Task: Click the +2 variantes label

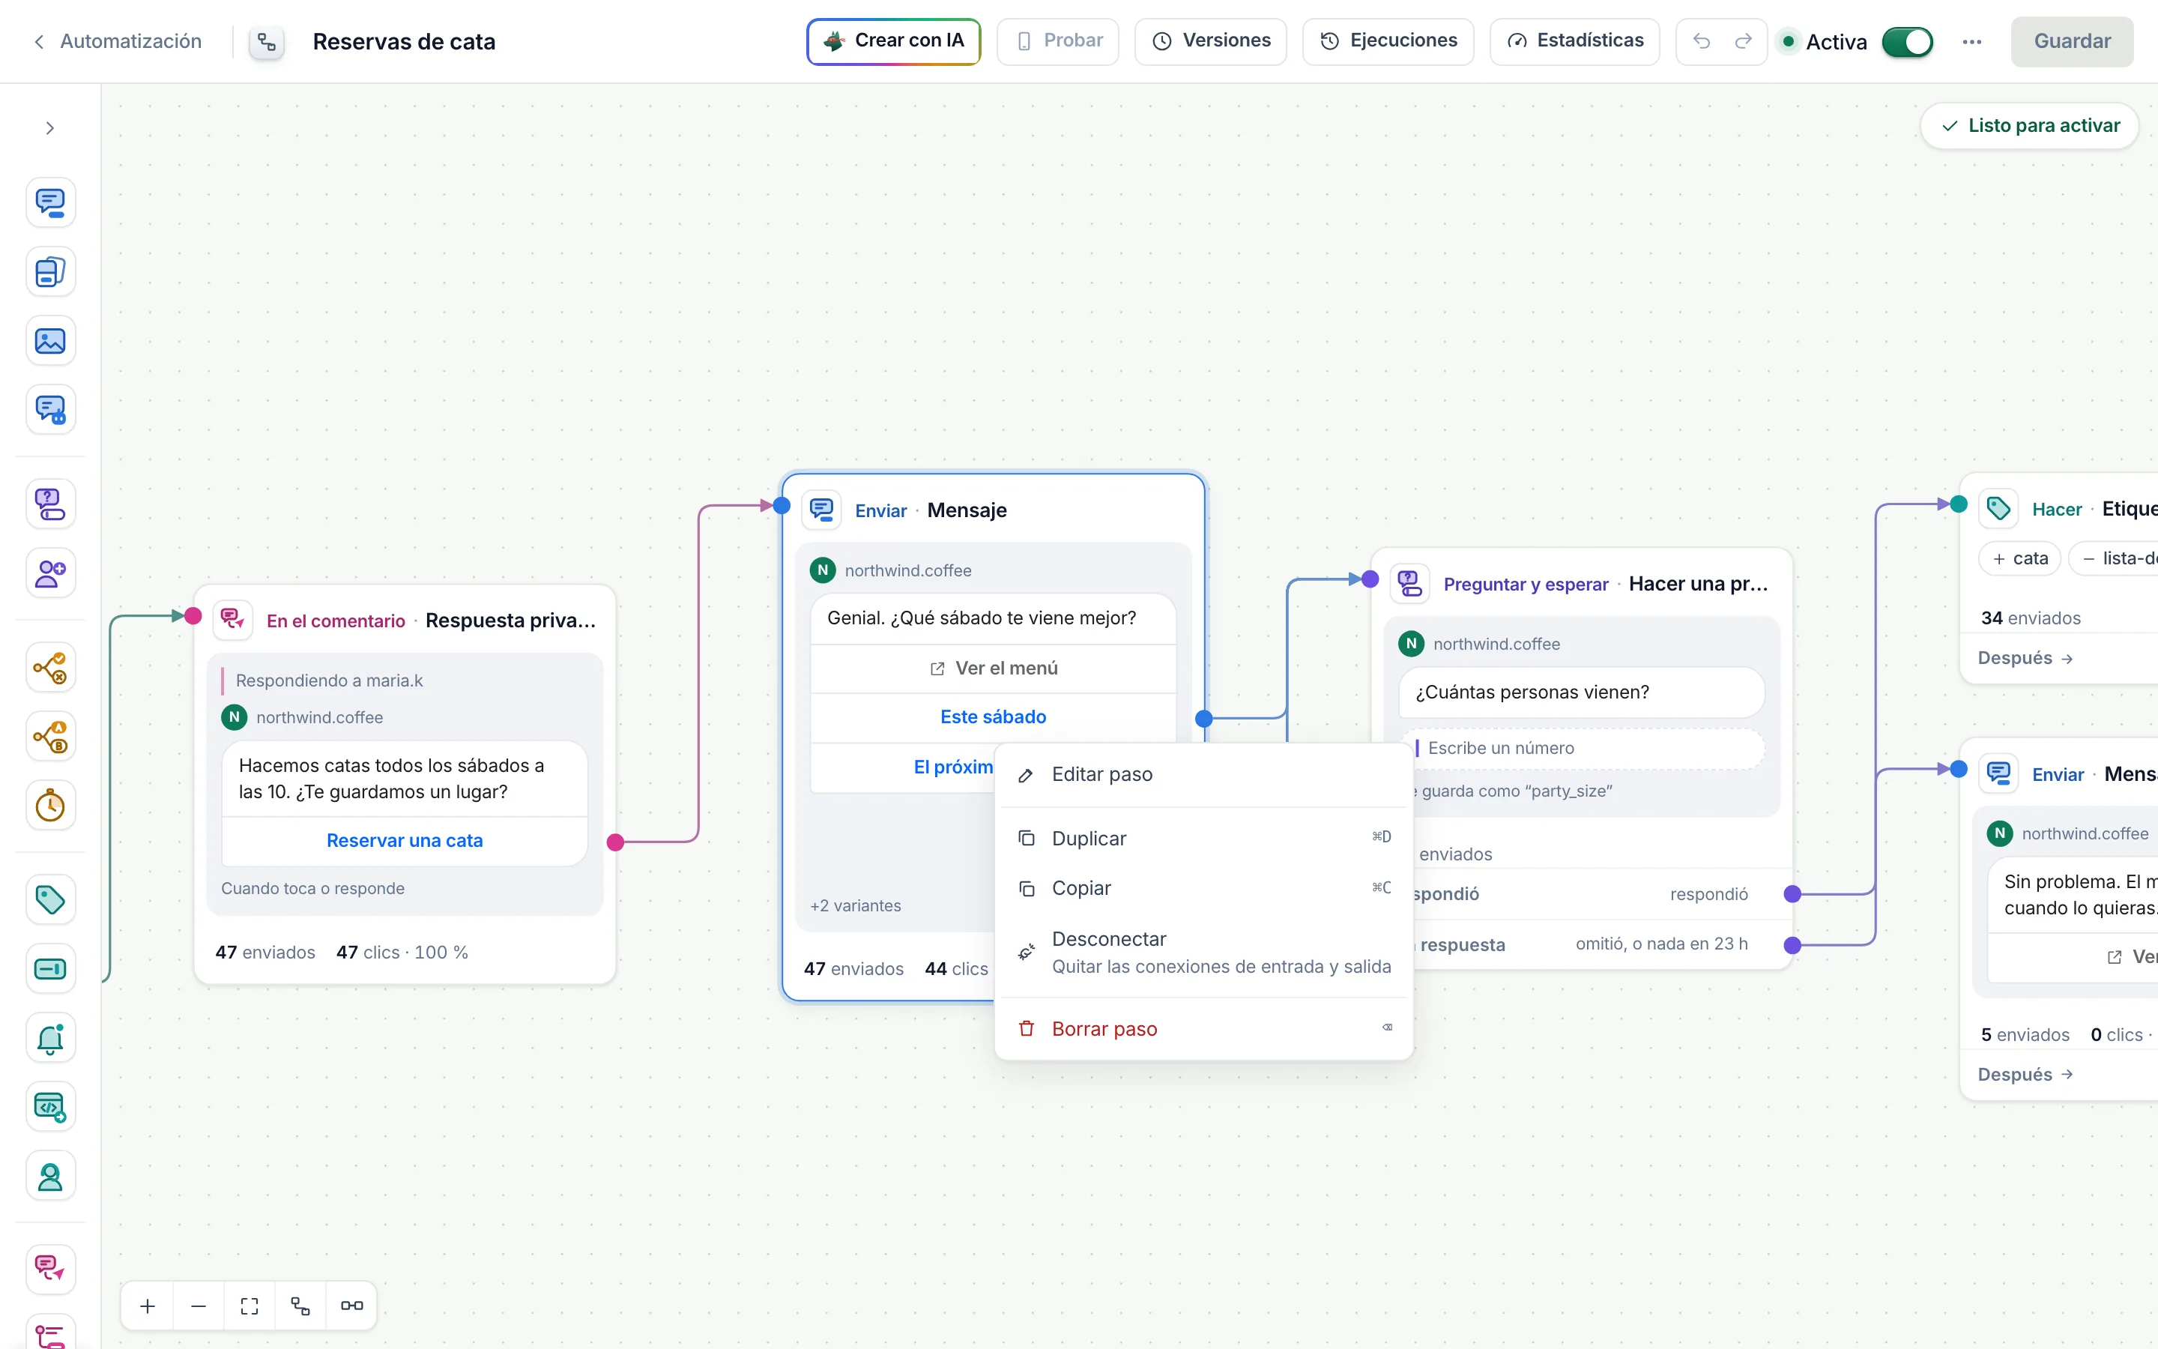Action: click(x=855, y=905)
